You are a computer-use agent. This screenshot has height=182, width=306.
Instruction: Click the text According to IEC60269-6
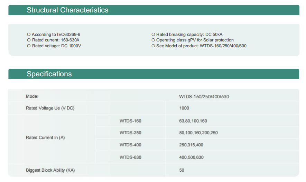point(56,35)
